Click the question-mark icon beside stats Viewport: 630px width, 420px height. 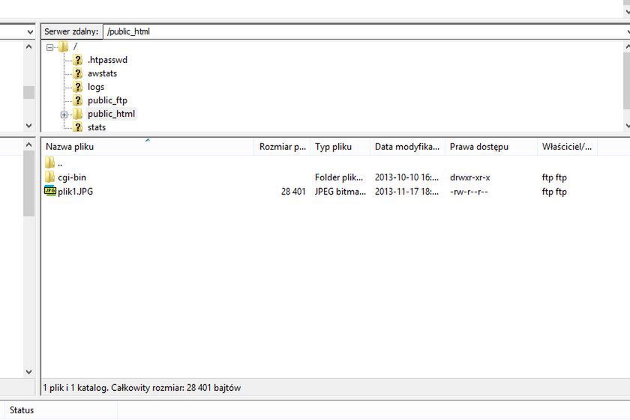(78, 127)
